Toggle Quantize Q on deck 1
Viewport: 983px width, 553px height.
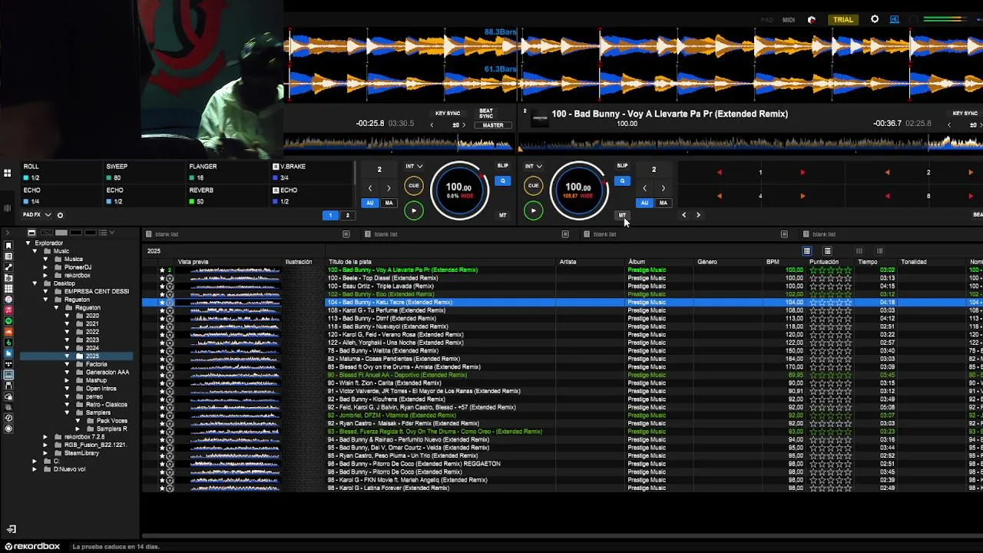502,181
